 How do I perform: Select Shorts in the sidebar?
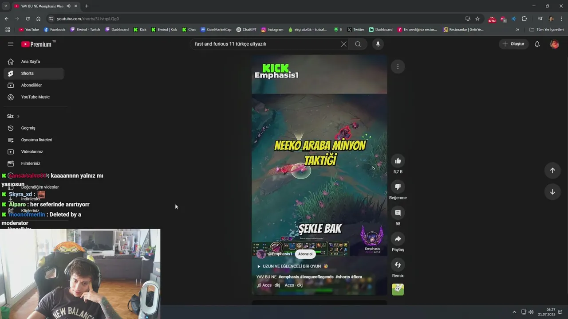tap(33, 73)
